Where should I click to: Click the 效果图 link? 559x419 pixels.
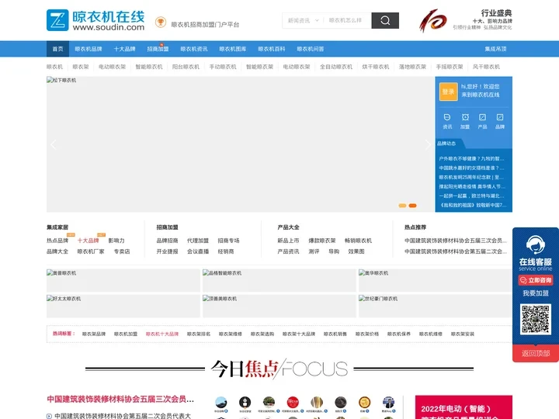[356, 251]
